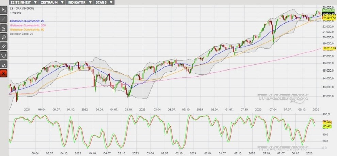
Task: Click the 76,06 stochastic value label
Action: pos(326,122)
